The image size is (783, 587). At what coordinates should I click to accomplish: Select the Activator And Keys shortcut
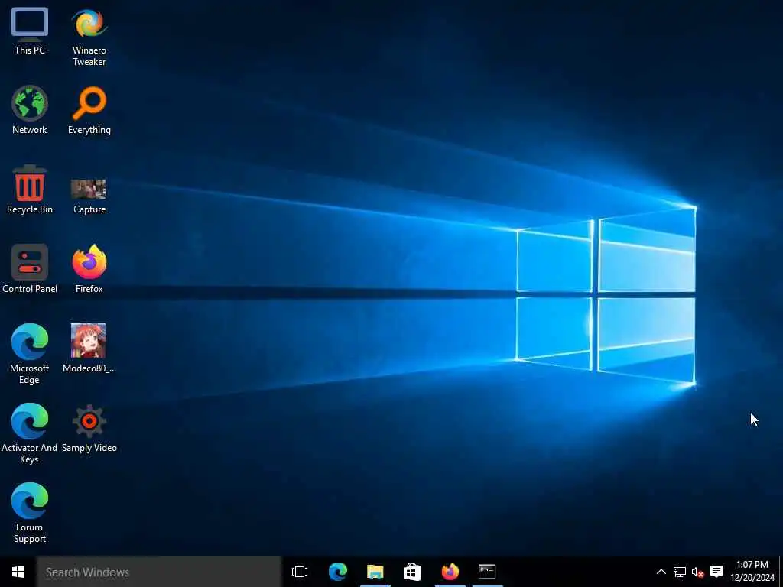click(30, 433)
